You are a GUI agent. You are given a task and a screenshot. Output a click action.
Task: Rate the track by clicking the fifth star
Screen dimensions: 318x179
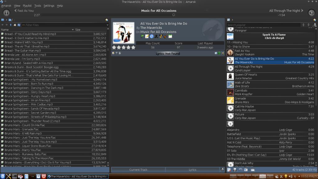point(134,48)
